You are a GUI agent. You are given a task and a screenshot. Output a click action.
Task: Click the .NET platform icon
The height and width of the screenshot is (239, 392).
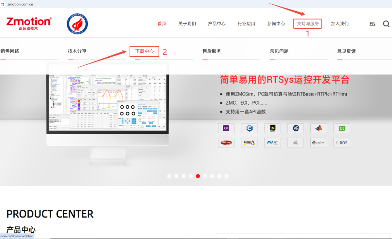(272, 142)
